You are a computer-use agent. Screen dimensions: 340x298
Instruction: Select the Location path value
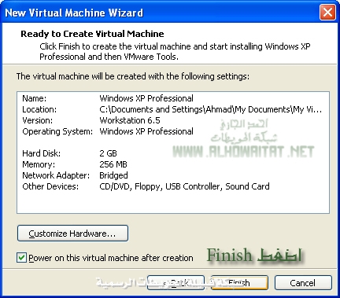[x=210, y=109]
